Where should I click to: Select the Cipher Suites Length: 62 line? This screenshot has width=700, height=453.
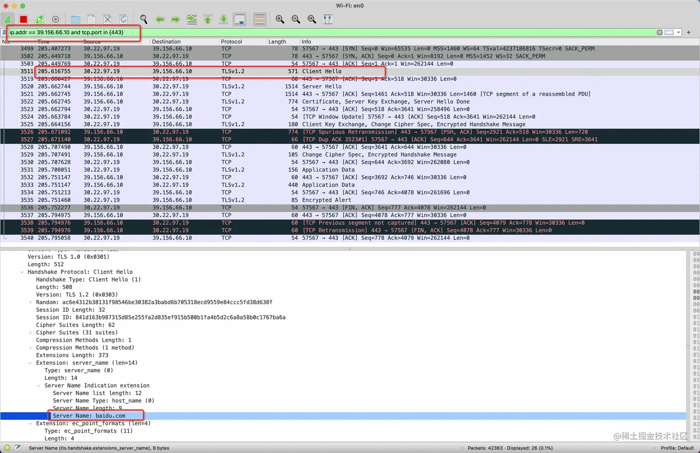tap(75, 325)
